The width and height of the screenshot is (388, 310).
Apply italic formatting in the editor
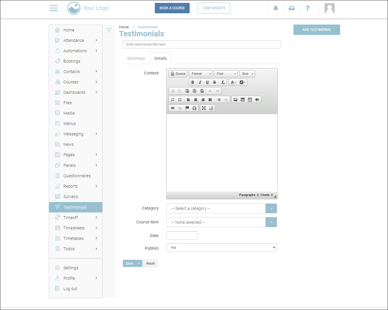[200, 82]
